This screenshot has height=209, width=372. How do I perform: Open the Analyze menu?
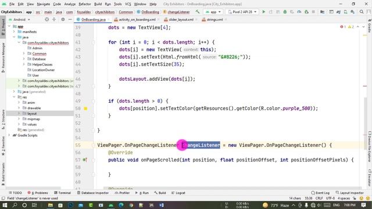(x=70, y=4)
